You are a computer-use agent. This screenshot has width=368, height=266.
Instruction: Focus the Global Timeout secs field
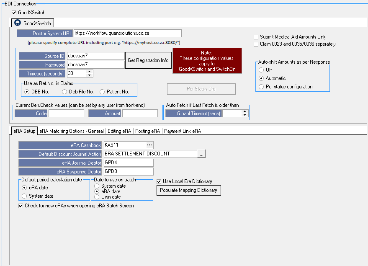[x=232, y=114]
